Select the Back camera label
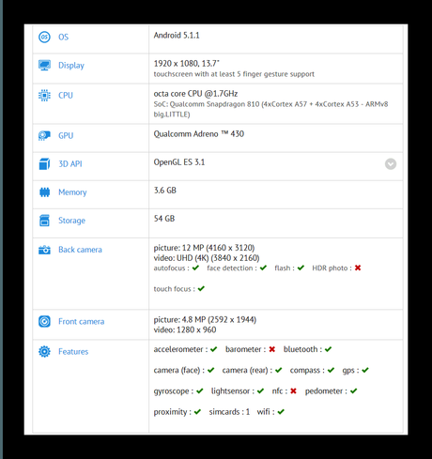 pos(80,250)
